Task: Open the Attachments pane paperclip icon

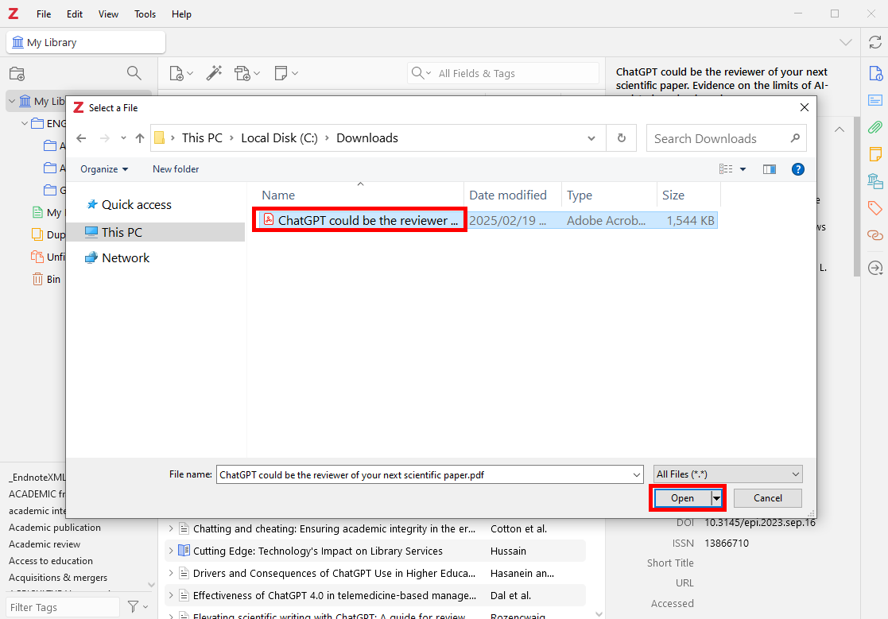Action: point(874,127)
